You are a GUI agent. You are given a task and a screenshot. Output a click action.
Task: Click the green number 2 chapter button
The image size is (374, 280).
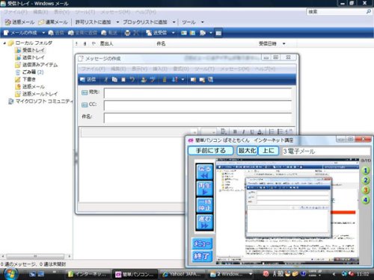[x=365, y=180]
